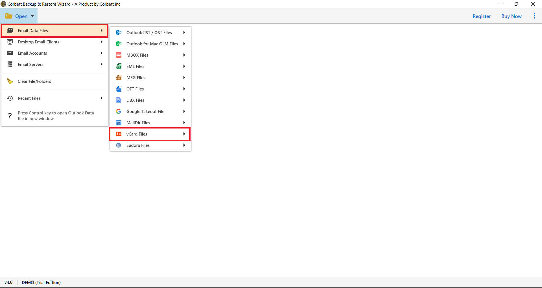Expand the Email Servers submenu arrow
The height and width of the screenshot is (288, 542).
tap(101, 64)
